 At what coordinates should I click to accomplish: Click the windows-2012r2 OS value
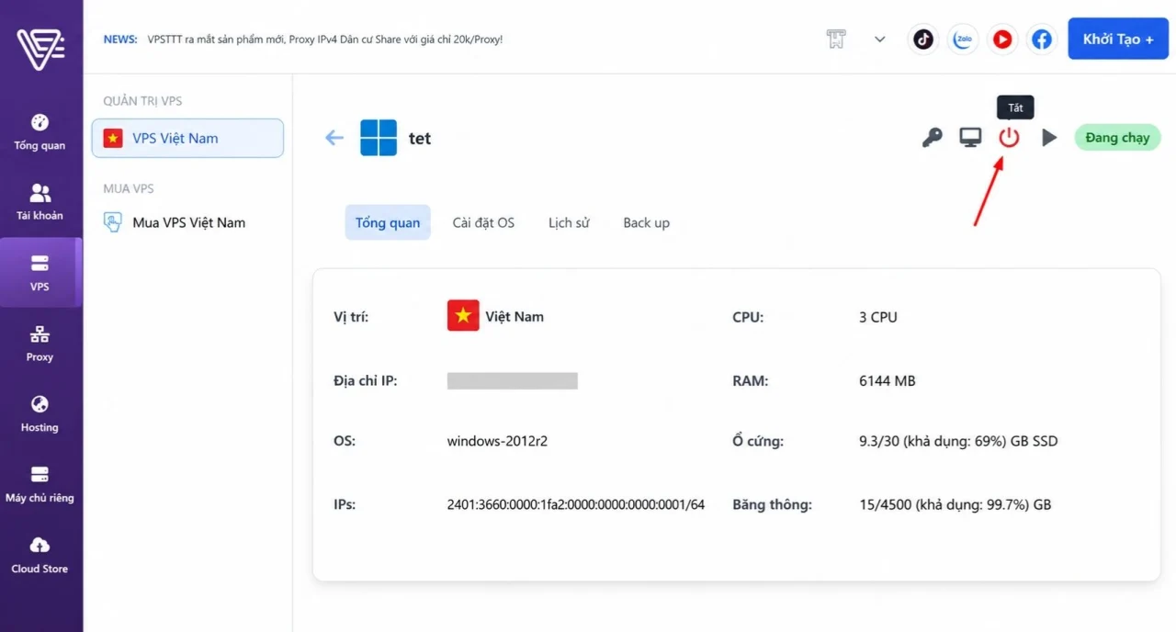point(497,441)
